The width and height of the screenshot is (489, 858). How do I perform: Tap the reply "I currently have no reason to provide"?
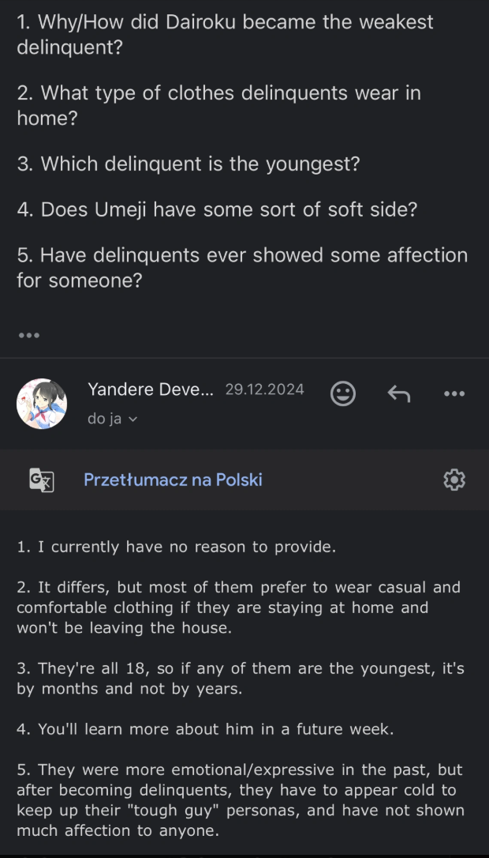point(176,547)
